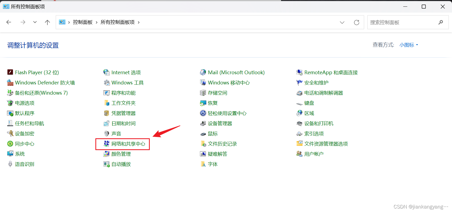Click the 语音识别 microphone icon
Image resolution: width=452 pixels, height=212 pixels.
[x=10, y=164]
